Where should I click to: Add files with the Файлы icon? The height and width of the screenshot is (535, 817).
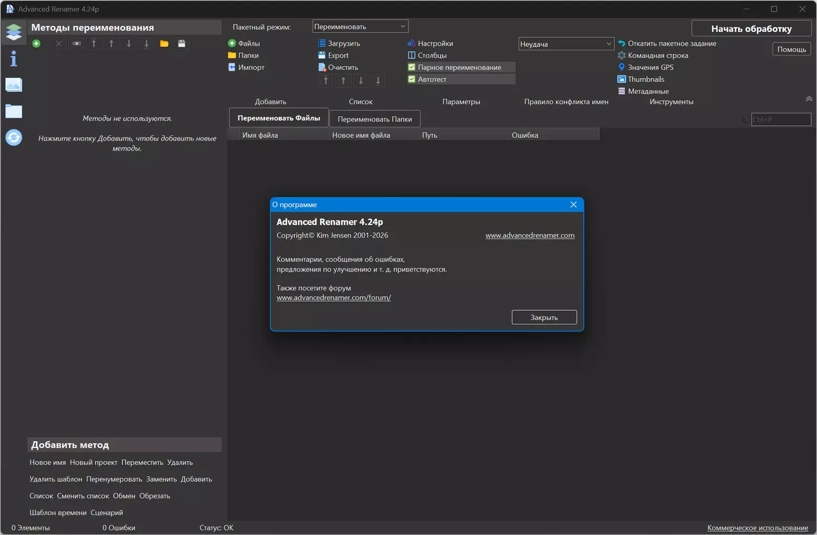coord(232,43)
